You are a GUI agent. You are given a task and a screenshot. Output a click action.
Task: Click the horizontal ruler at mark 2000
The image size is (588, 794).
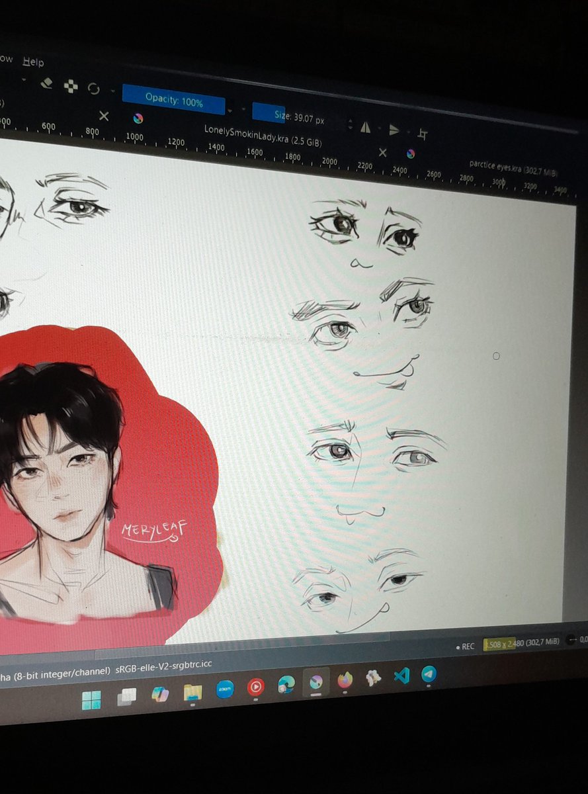(x=329, y=162)
